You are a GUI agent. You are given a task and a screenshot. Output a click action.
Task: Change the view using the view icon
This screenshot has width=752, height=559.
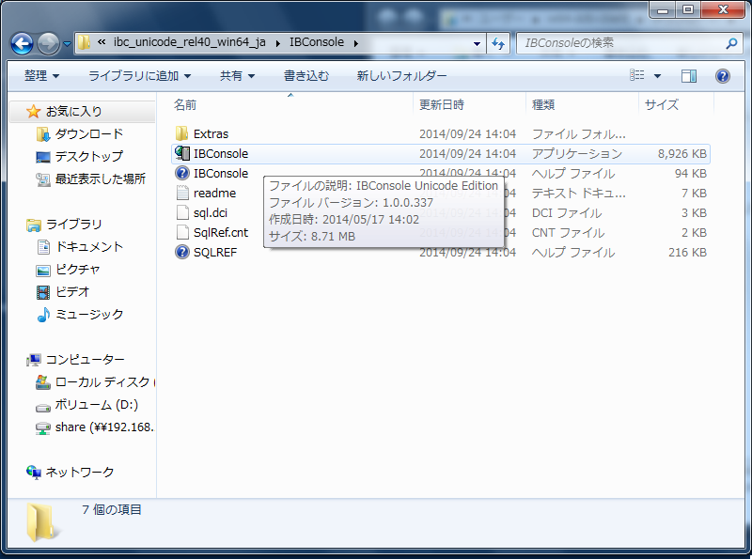[x=637, y=75]
